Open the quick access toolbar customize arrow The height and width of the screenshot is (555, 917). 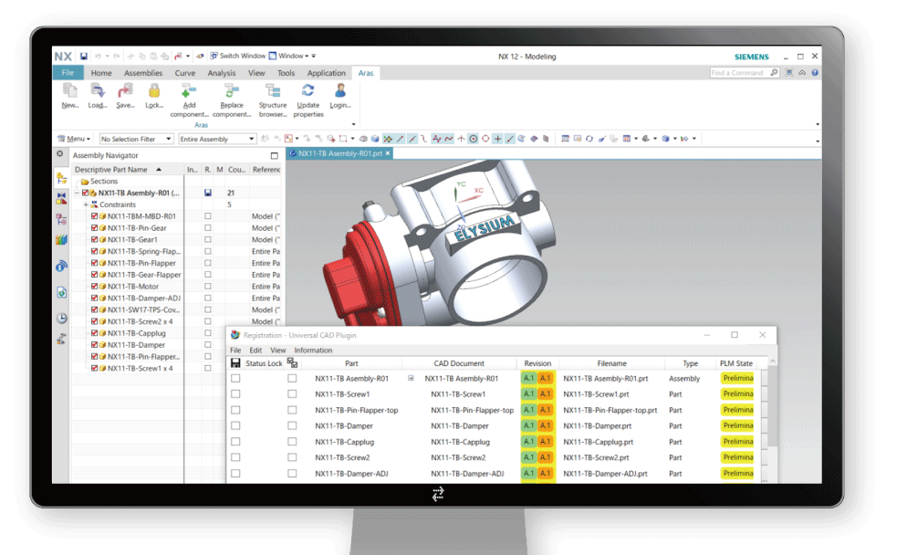point(314,56)
